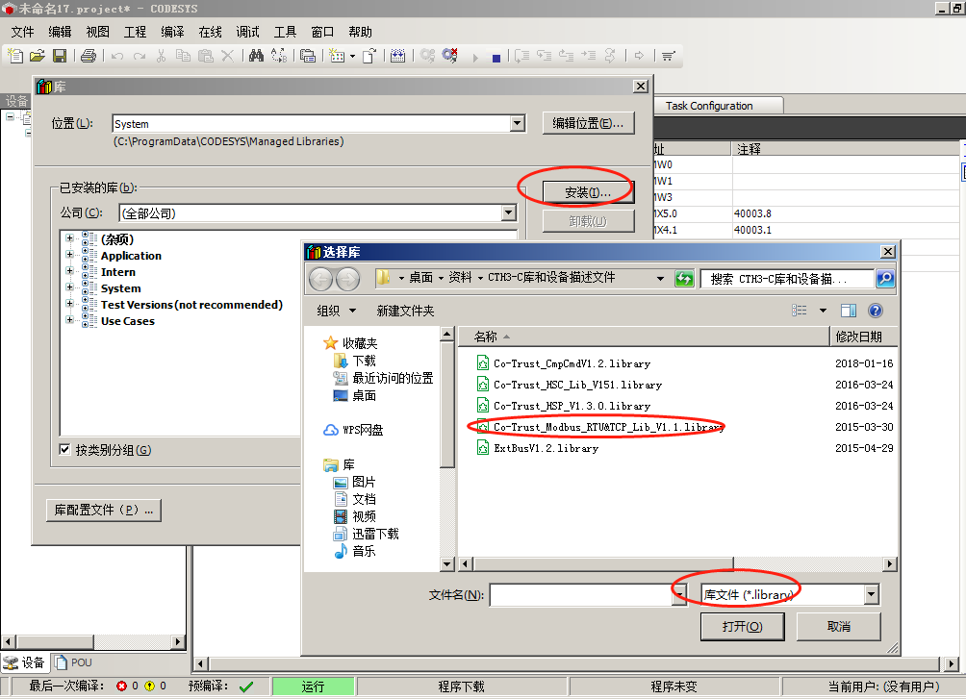
Task: Click the Print toolbar icon
Action: point(89,56)
